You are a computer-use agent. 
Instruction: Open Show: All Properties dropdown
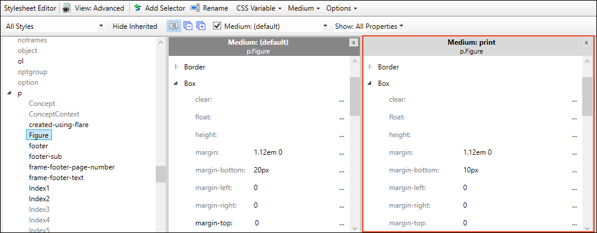coord(369,26)
